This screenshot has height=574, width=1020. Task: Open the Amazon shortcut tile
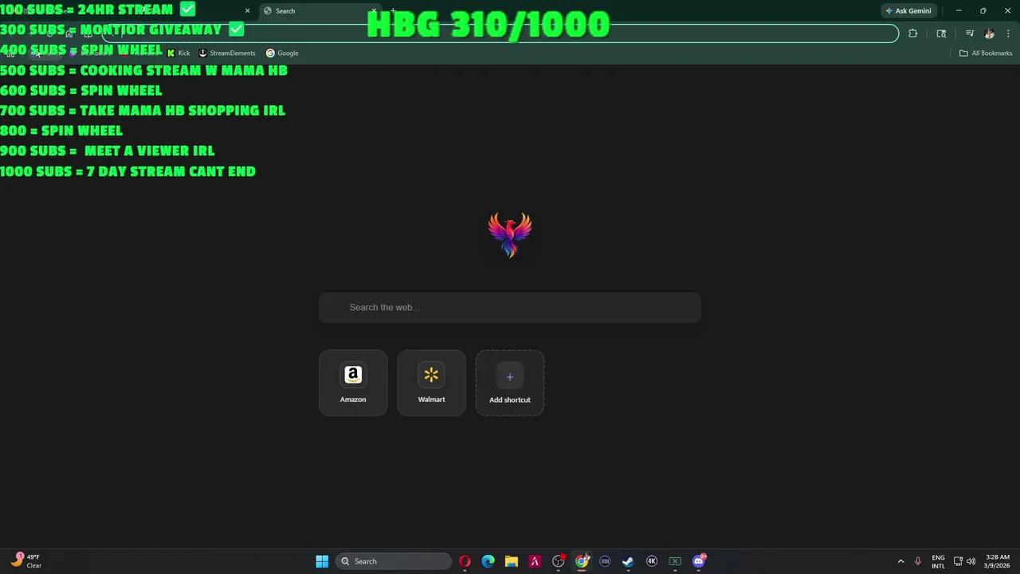point(353,383)
